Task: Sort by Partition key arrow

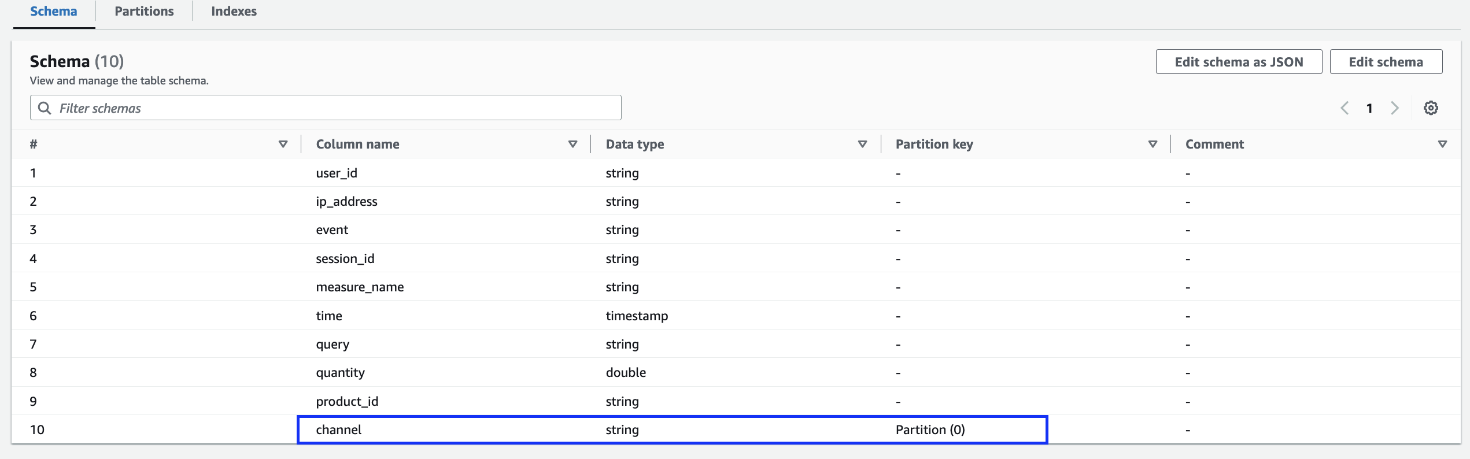Action: tap(1153, 144)
